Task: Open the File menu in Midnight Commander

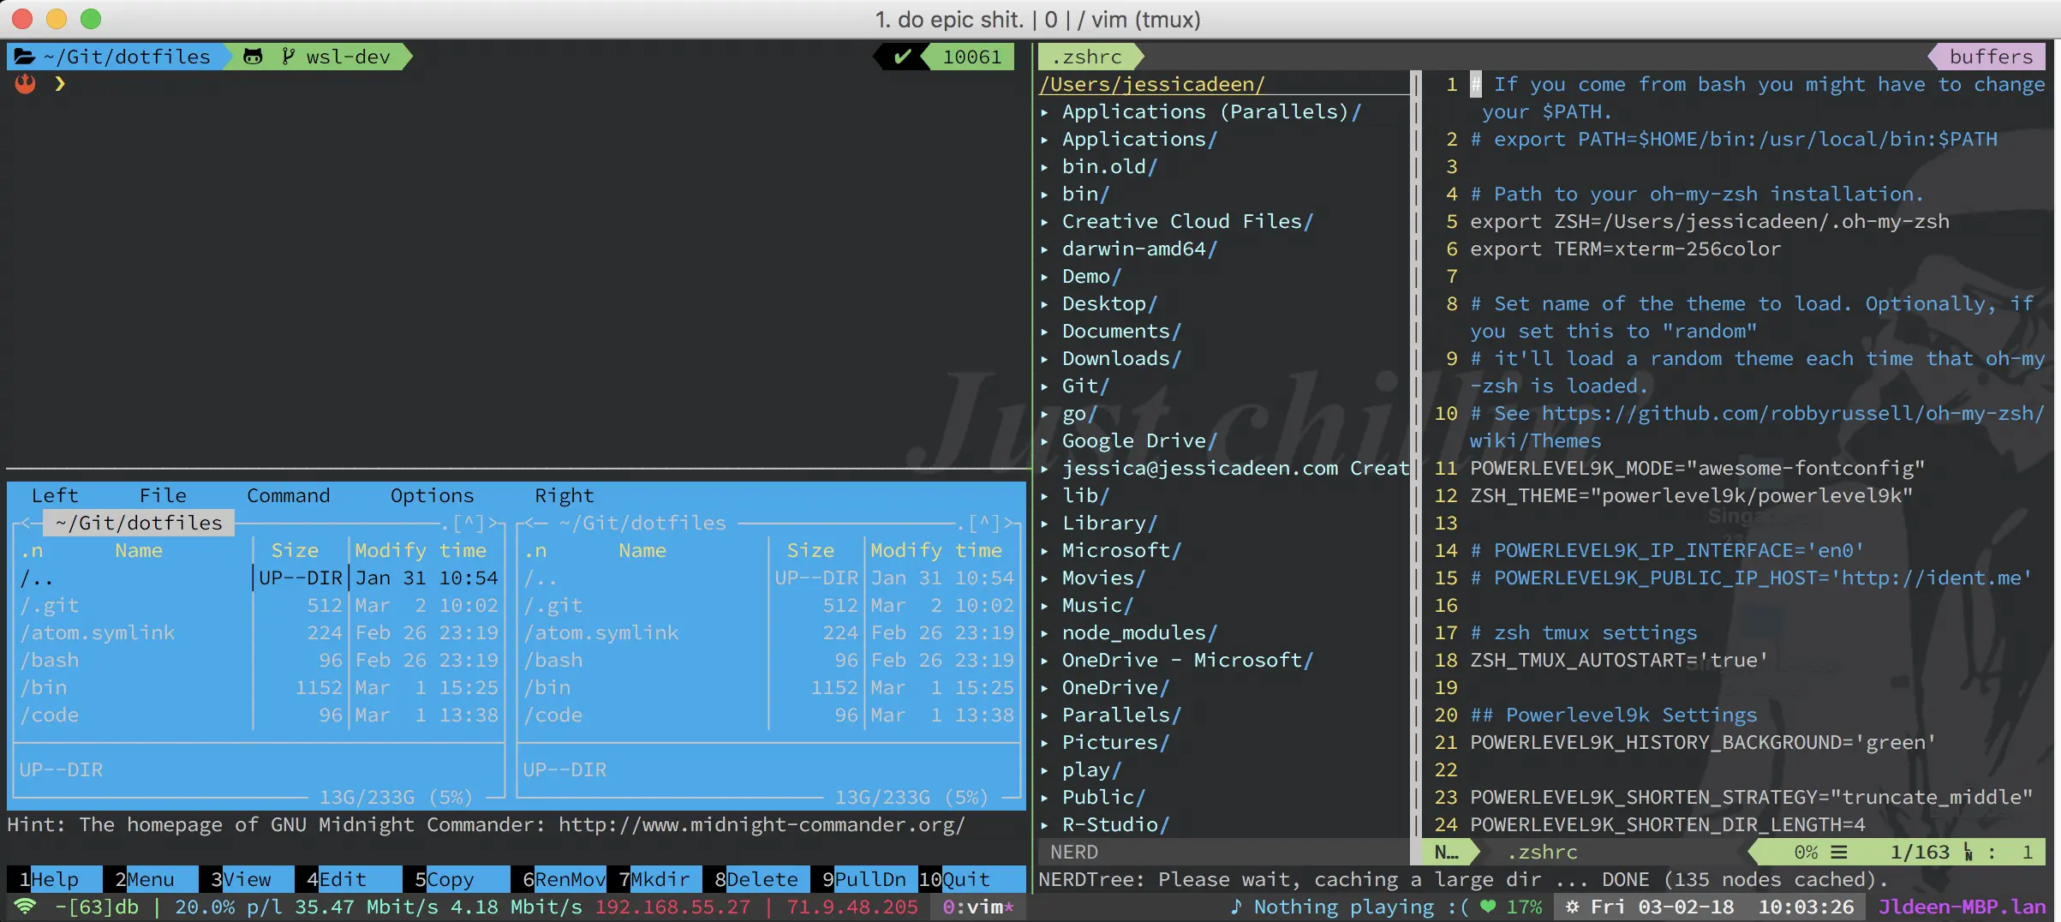Action: (x=163, y=495)
